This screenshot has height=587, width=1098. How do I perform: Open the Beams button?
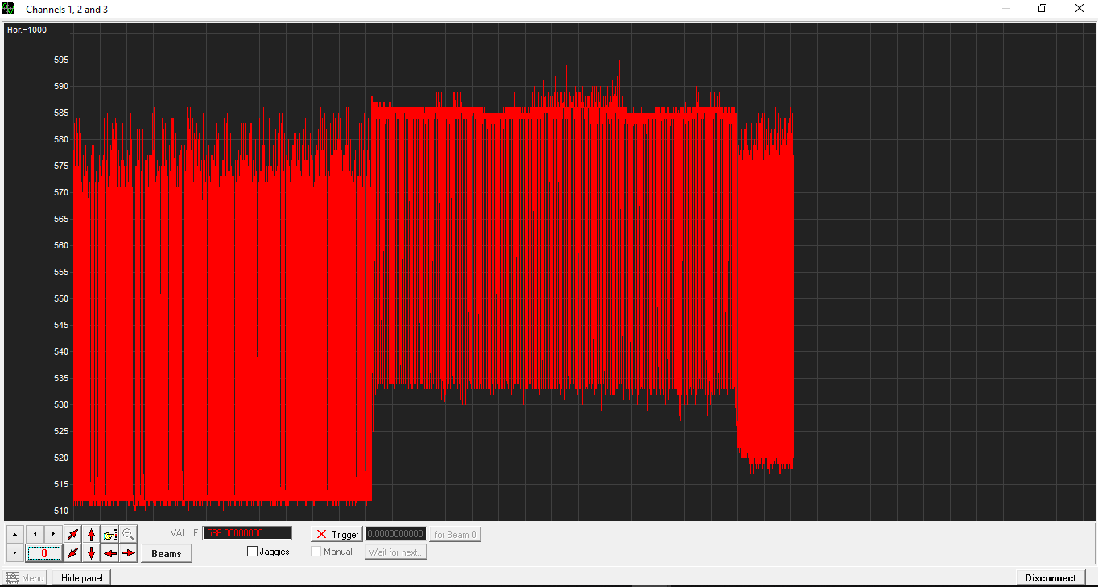(166, 553)
